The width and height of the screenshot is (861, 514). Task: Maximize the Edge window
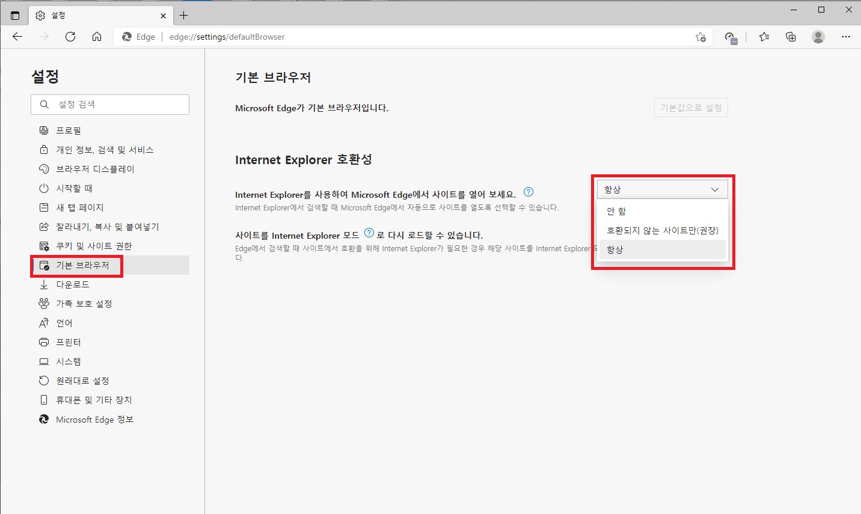[x=821, y=10]
